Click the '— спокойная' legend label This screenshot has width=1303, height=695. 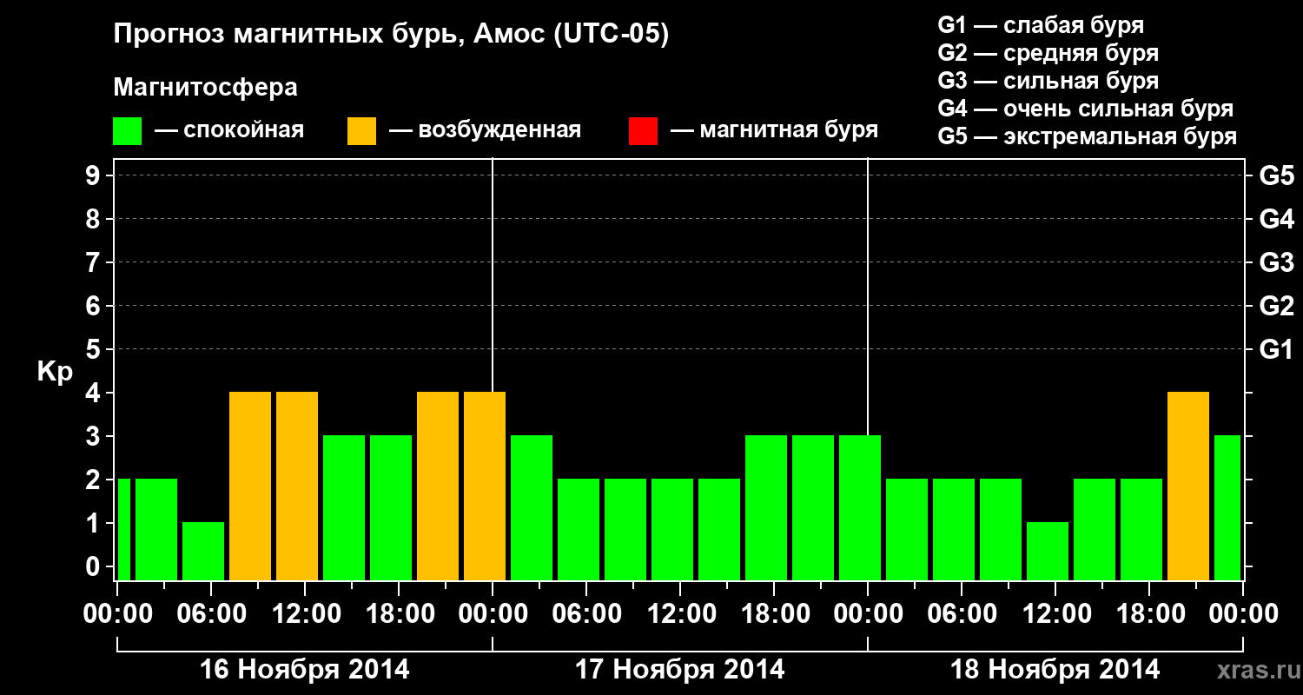229,130
